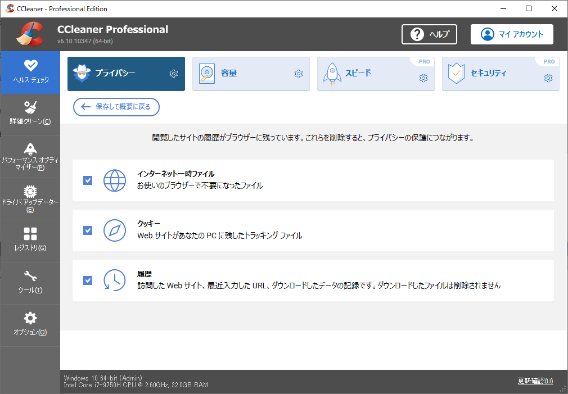Select the プライバシー tab
This screenshot has height=394, width=568.
(126, 74)
